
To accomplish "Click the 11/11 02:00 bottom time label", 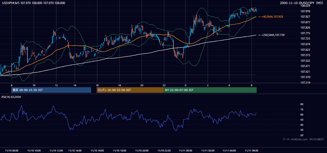I will click(x=208, y=151).
